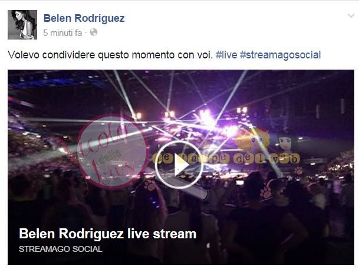Play the live stream video
The image size is (359, 269).
[179, 165]
